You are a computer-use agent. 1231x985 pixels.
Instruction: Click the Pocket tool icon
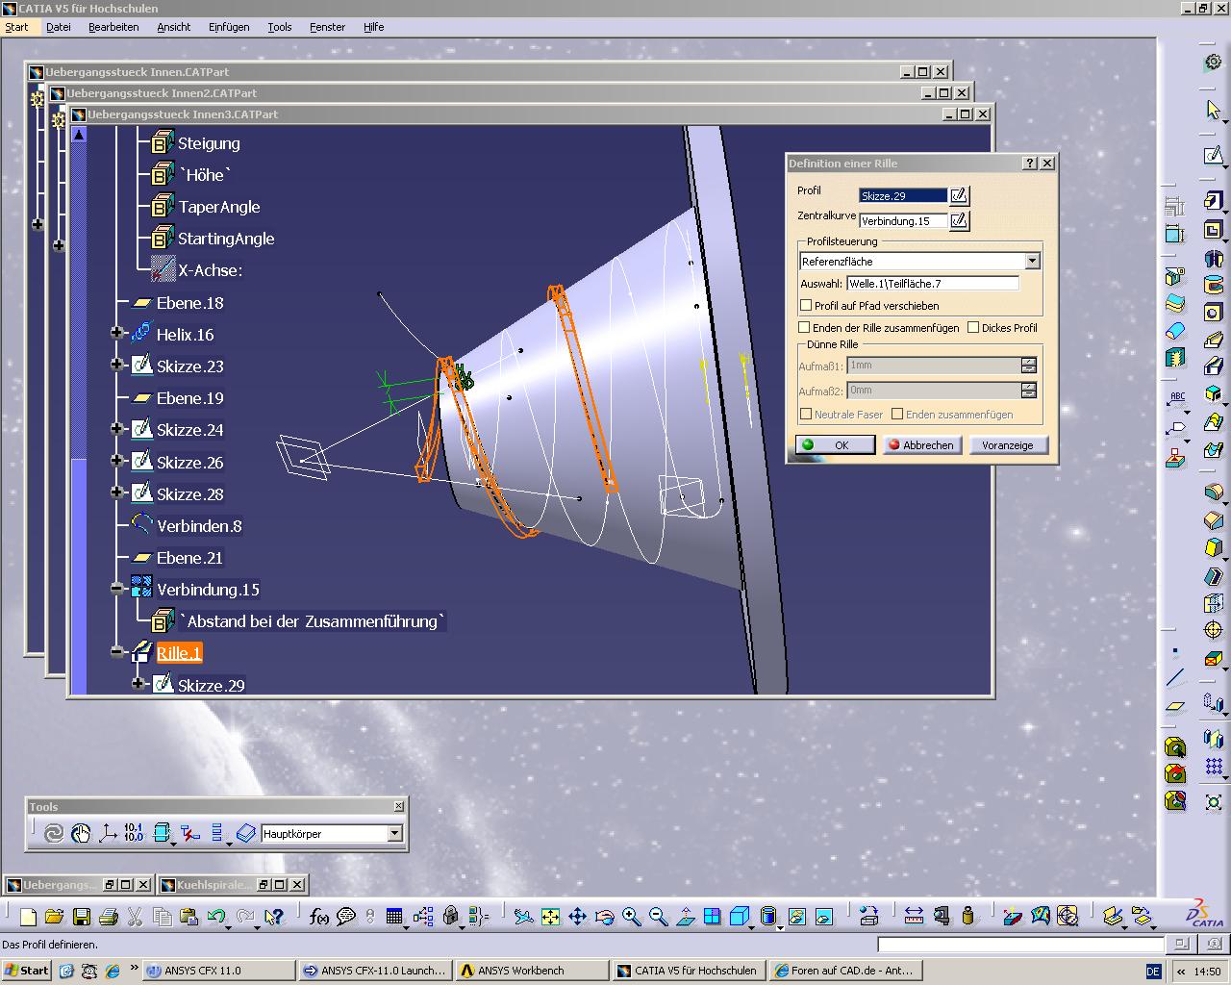[1213, 230]
